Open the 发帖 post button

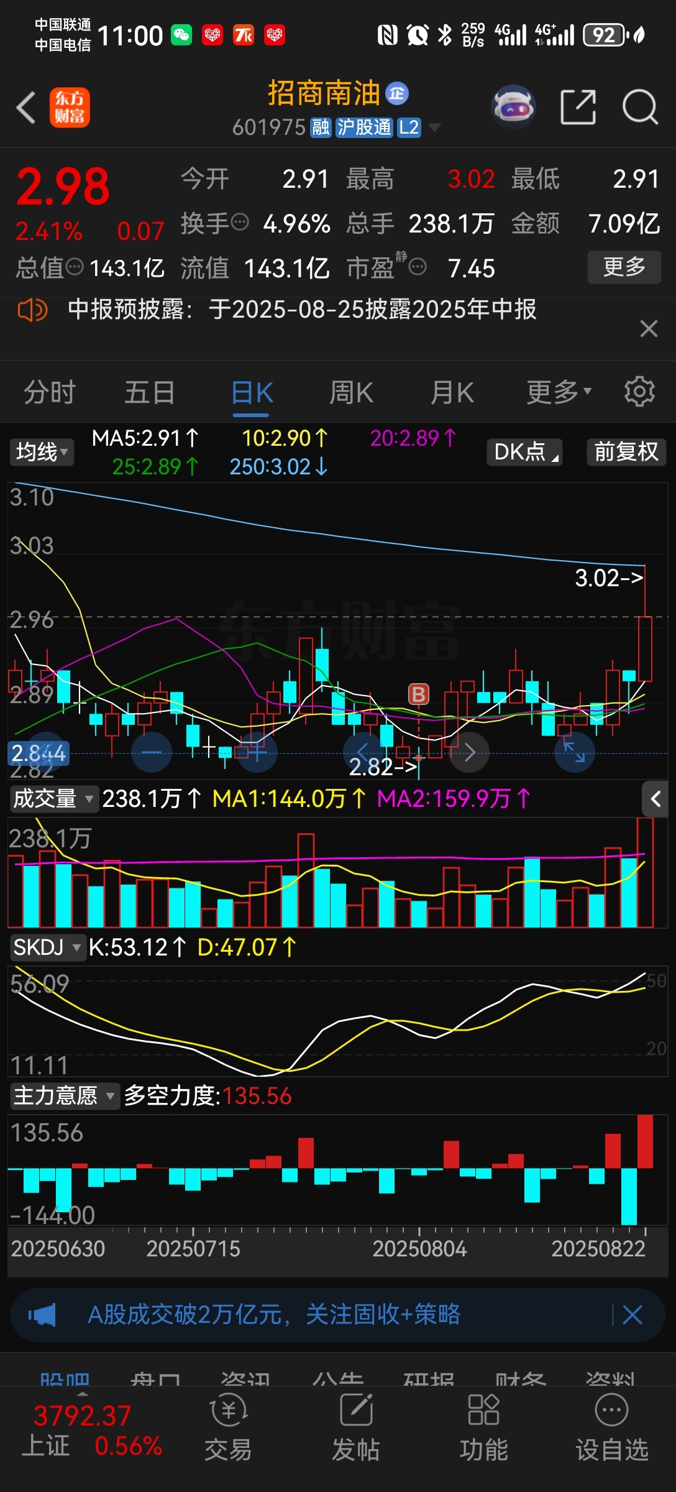point(356,1428)
